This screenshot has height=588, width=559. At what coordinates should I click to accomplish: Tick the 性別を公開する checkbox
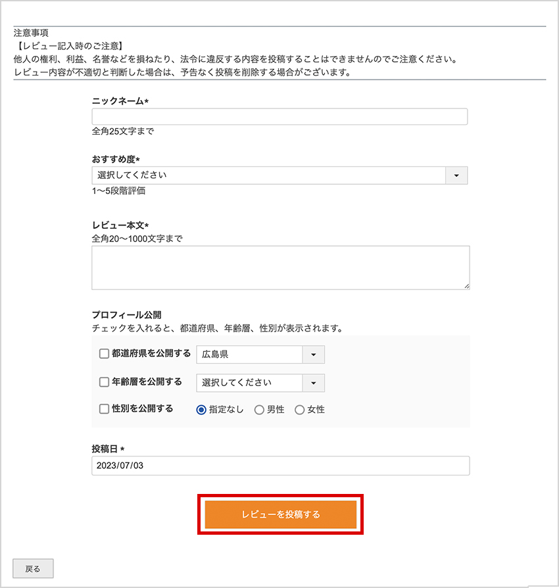click(x=103, y=410)
